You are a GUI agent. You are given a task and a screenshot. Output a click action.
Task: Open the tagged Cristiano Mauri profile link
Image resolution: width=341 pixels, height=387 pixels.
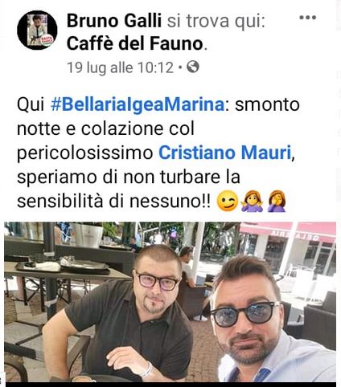click(x=225, y=153)
